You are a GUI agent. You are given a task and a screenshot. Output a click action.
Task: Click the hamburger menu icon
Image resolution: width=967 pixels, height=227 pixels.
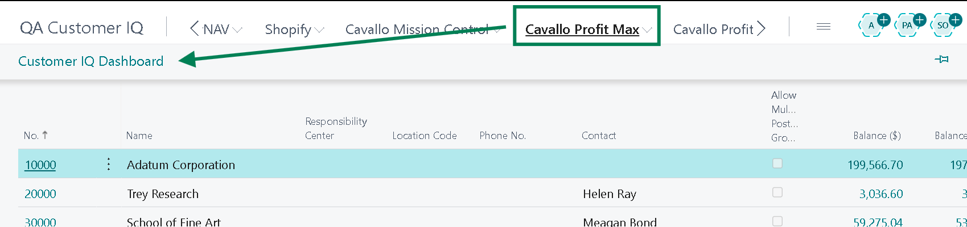pyautogui.click(x=823, y=27)
